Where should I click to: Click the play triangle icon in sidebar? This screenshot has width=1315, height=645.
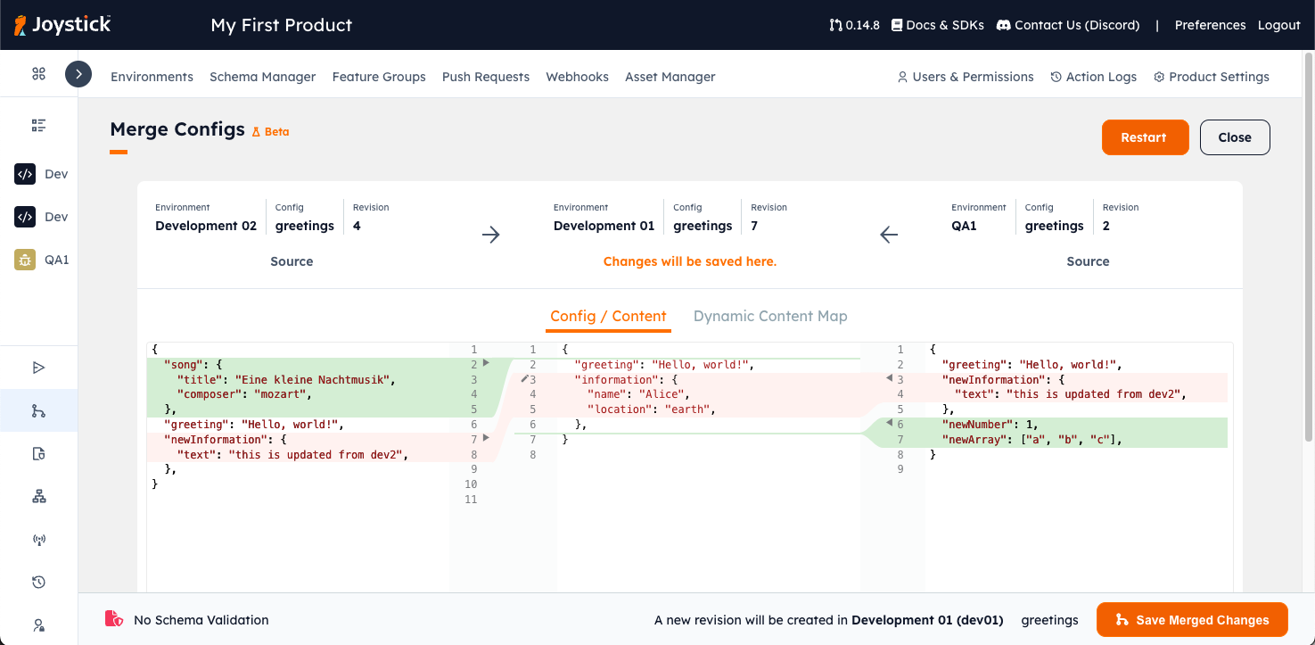[x=38, y=368]
